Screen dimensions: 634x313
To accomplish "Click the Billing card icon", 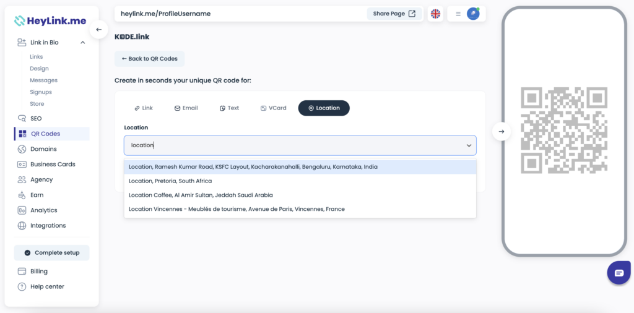I will tap(22, 272).
